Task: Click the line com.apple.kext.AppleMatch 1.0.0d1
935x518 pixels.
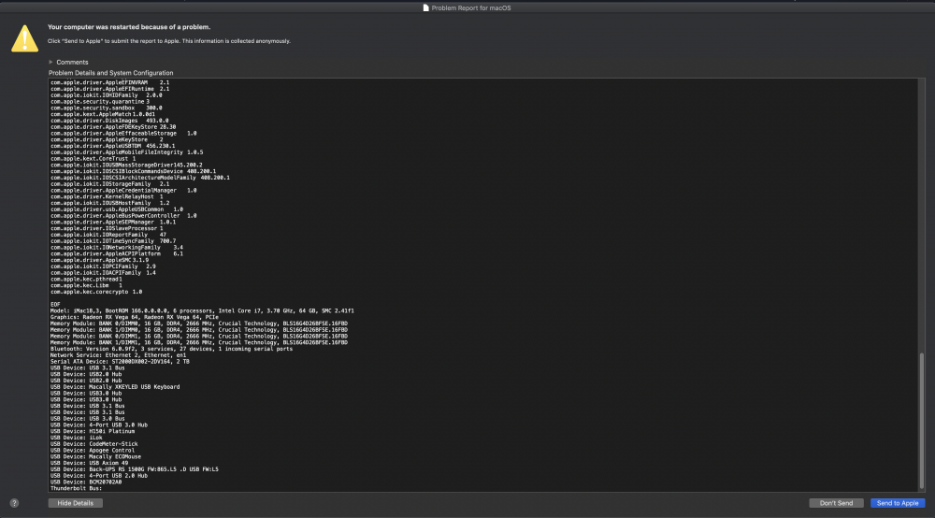Action: (x=103, y=114)
